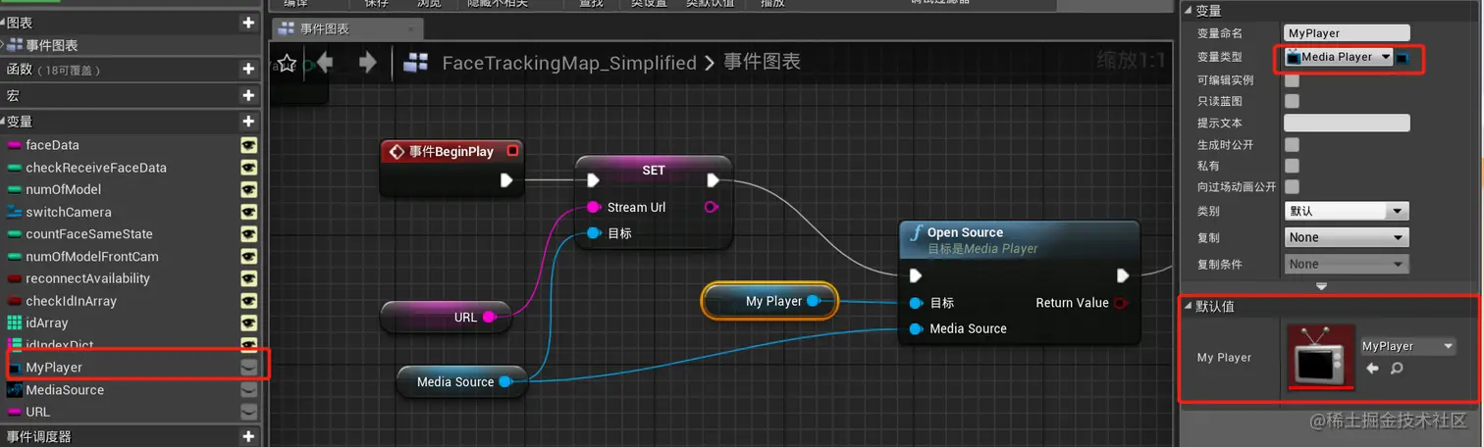Collapse the 变量 details section header
Screen dimensions: 1484x447
click(x=1188, y=11)
